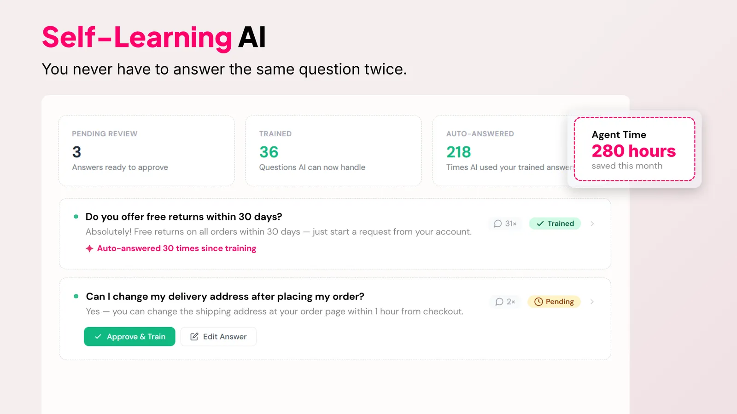Click the Agent Time 280 hours card
737x414 pixels.
(x=634, y=149)
